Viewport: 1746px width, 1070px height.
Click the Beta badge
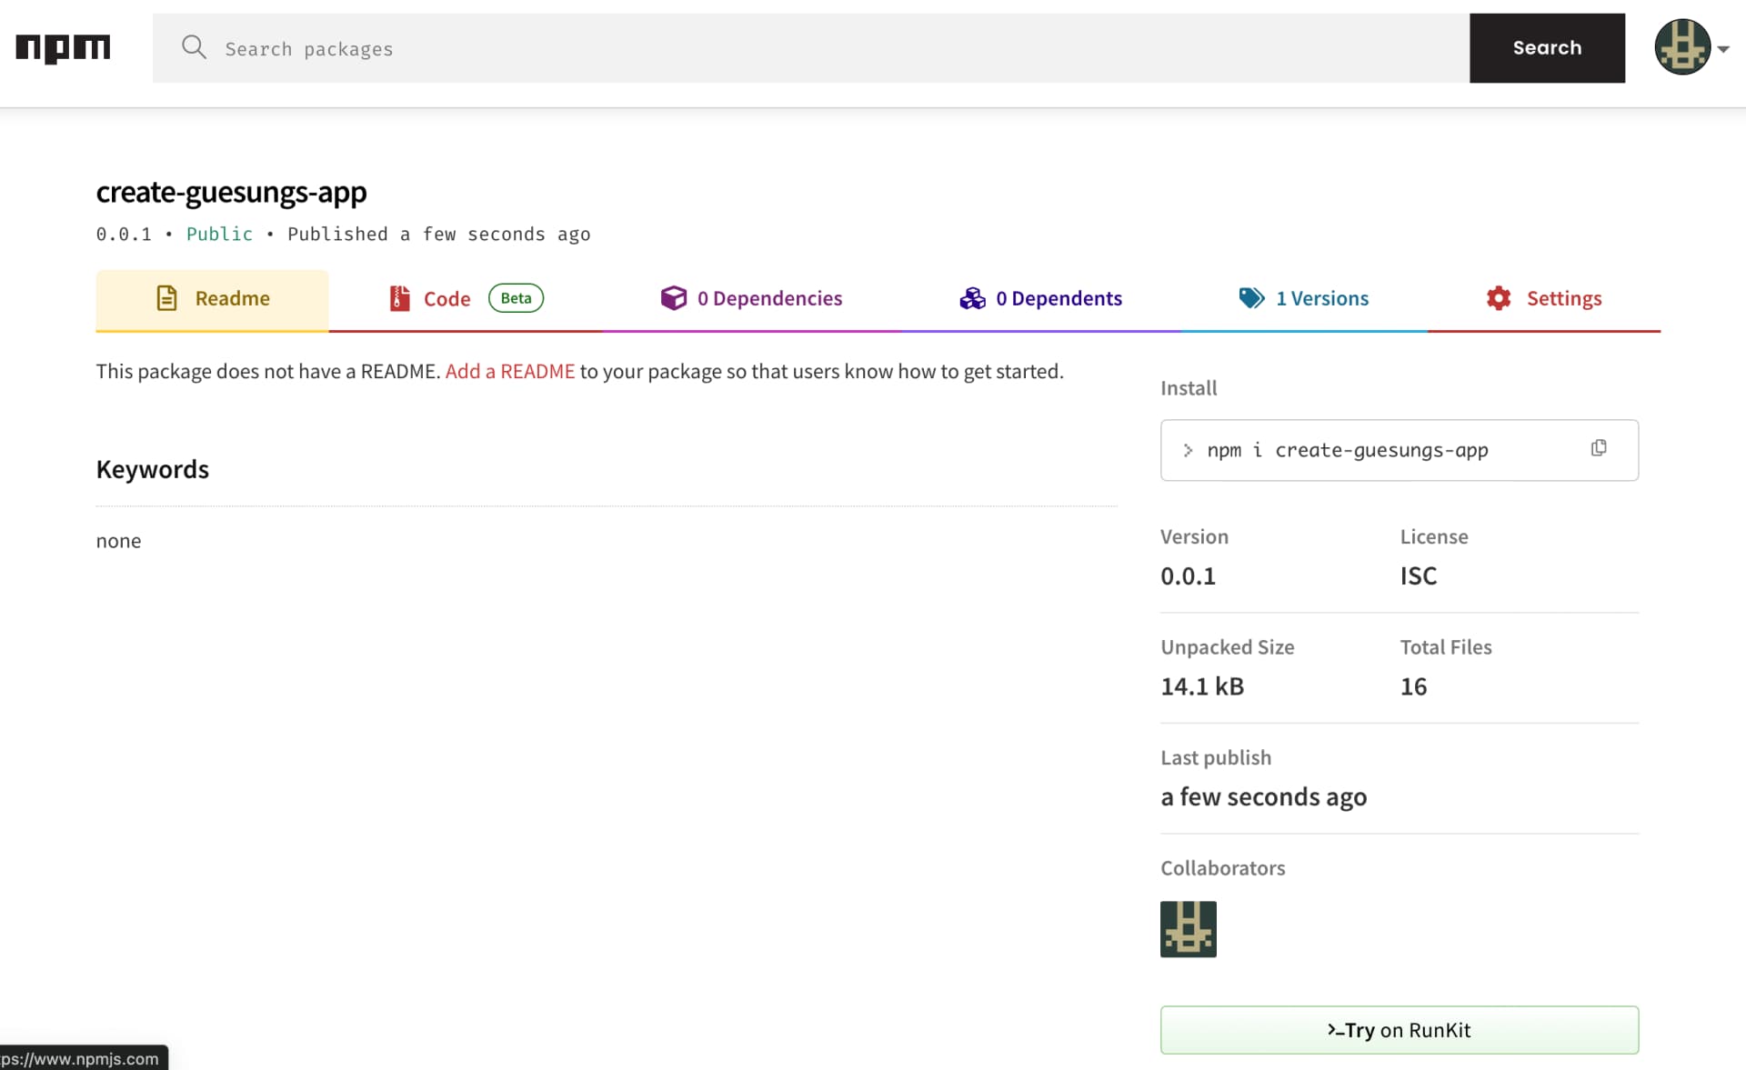click(x=516, y=298)
